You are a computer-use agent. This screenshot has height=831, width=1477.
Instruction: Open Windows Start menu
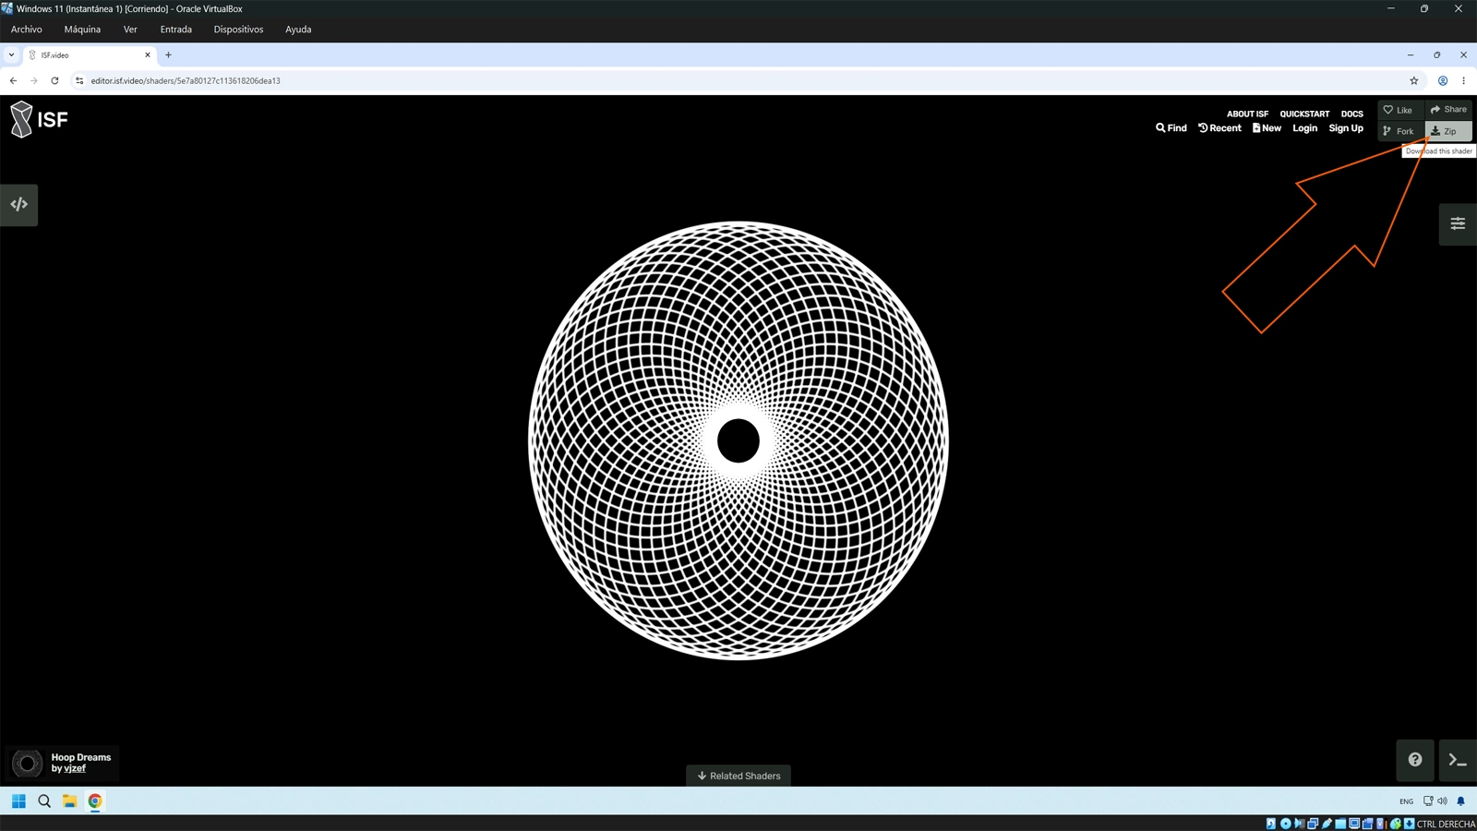click(18, 801)
